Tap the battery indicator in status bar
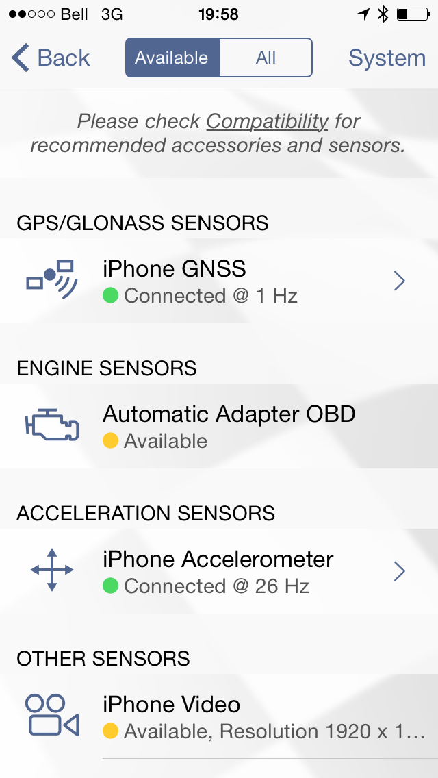Screen dimensions: 438x778 click(x=413, y=14)
